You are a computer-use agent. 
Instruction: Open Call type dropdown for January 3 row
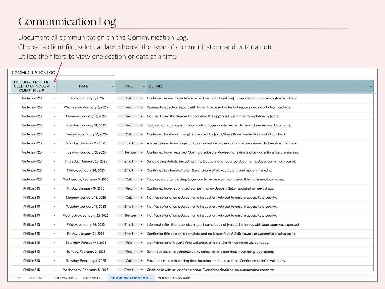[x=130, y=98]
